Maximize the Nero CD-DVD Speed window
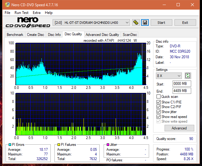This screenshot has width=202, height=166. click(x=178, y=5)
